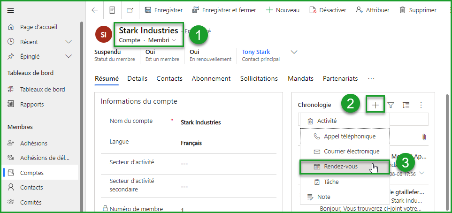The width and height of the screenshot is (452, 213).
Task: Expand the Récent section
Action: point(69,42)
